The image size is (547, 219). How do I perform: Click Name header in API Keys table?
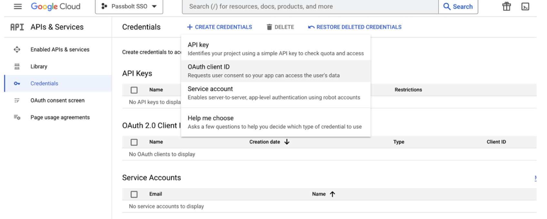[x=156, y=90]
